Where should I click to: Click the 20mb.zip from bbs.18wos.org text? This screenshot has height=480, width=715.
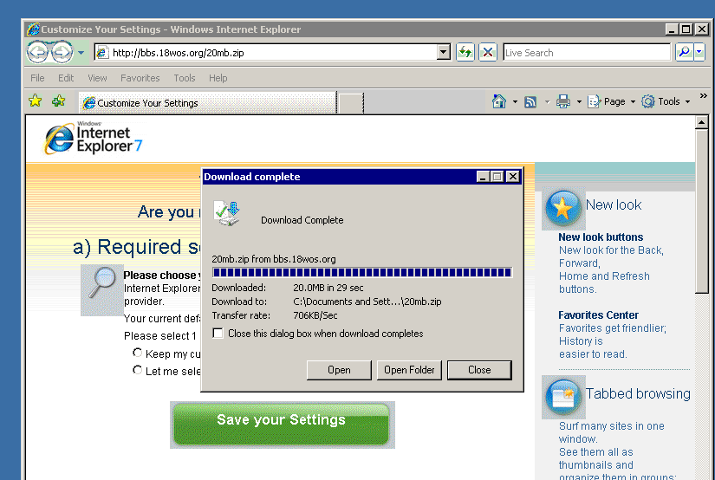274,259
